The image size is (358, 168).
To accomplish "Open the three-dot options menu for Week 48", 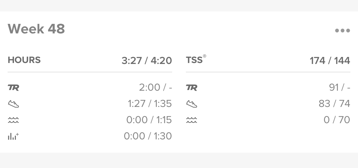I will [342, 31].
